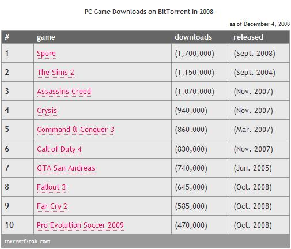The height and width of the screenshot is (249, 291).
Task: Open the GTA San Andreas link
Action: coord(66,168)
